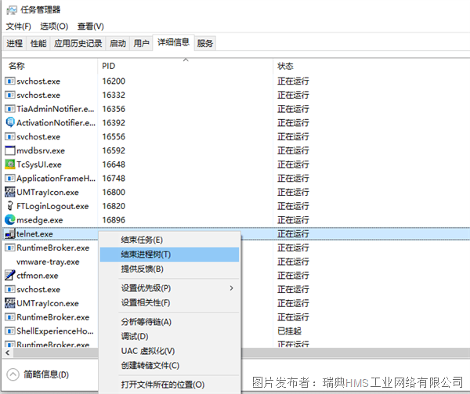Image resolution: width=470 pixels, height=394 pixels.
Task: Choose UAC virtualization (UAC 虚拟化) option
Action: point(169,351)
